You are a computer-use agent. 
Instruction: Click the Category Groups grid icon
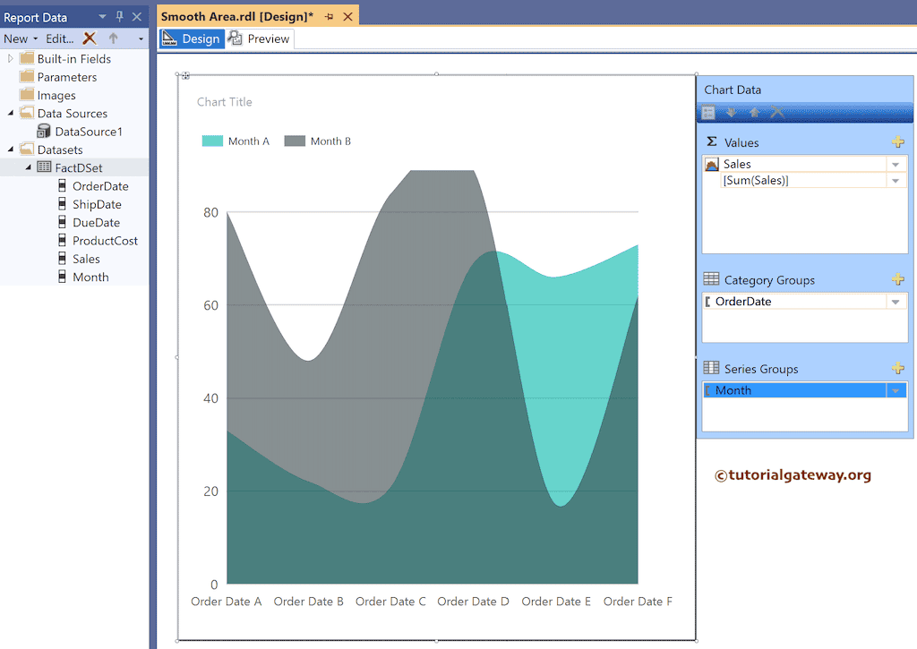pyautogui.click(x=711, y=279)
